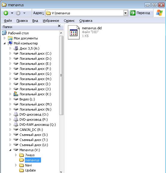The width and height of the screenshot is (166, 173).
Task: Open the Справка menu
Action: click(86, 21)
